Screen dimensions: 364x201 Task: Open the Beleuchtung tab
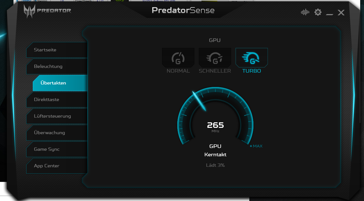click(x=57, y=67)
